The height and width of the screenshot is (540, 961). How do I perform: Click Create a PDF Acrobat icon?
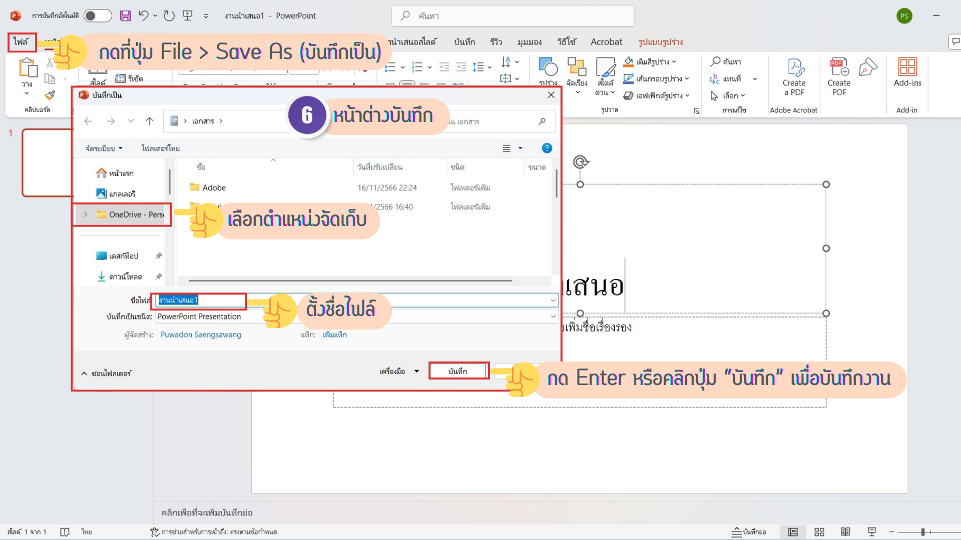[794, 76]
